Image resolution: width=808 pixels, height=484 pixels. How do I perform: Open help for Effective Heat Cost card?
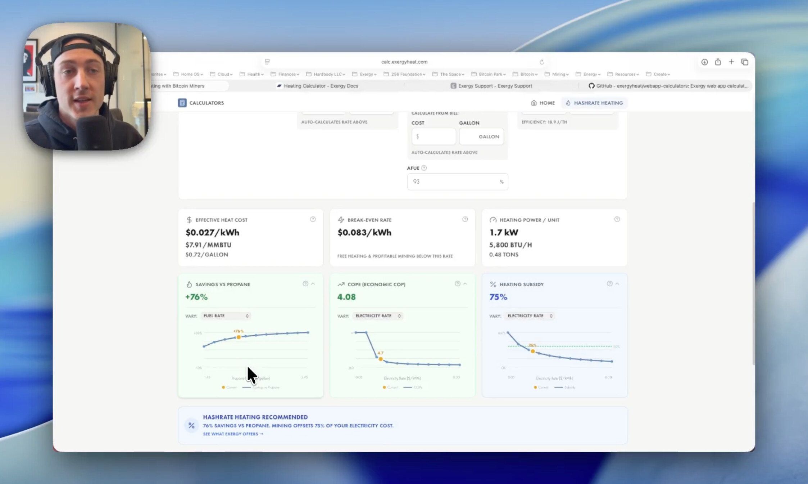pyautogui.click(x=313, y=219)
